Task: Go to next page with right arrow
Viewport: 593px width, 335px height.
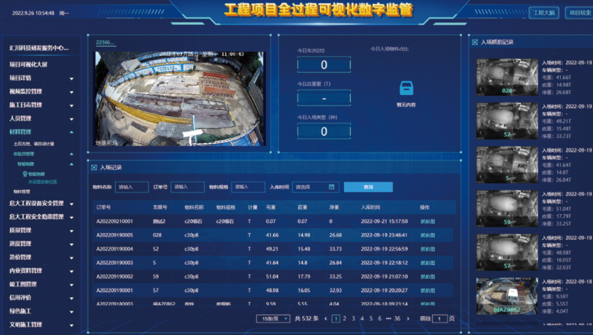Action: coord(408,319)
